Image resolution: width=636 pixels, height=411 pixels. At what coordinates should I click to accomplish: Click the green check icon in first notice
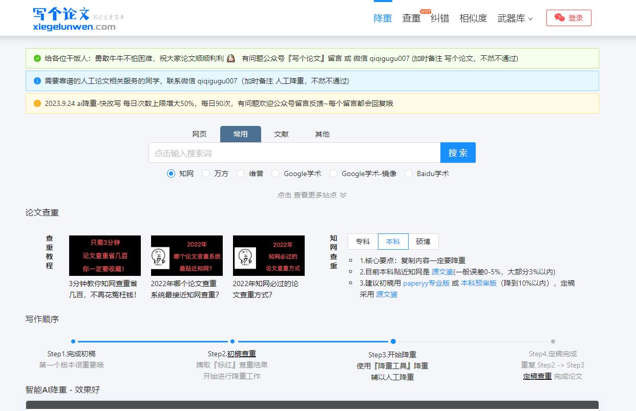(x=37, y=58)
